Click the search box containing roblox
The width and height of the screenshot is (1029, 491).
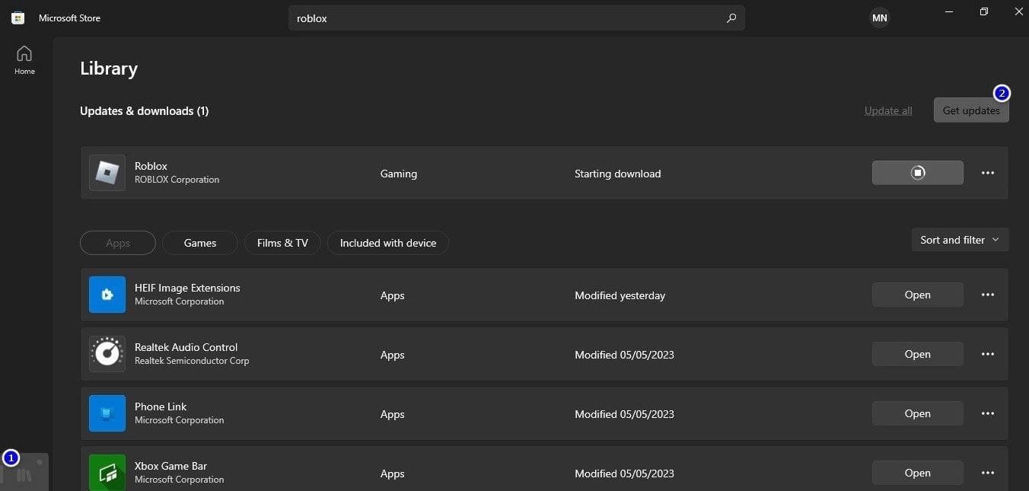pos(516,18)
